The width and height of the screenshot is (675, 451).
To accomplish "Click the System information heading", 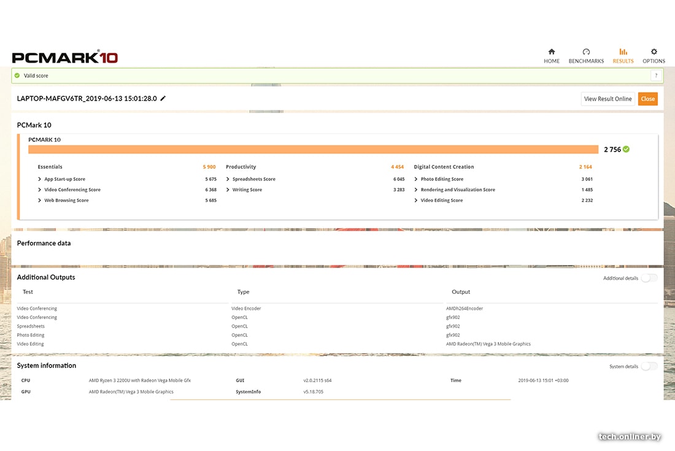I will point(47,365).
